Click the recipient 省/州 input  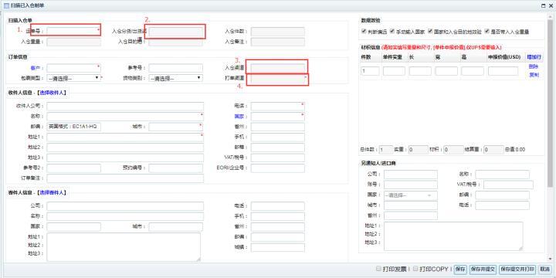(278, 127)
